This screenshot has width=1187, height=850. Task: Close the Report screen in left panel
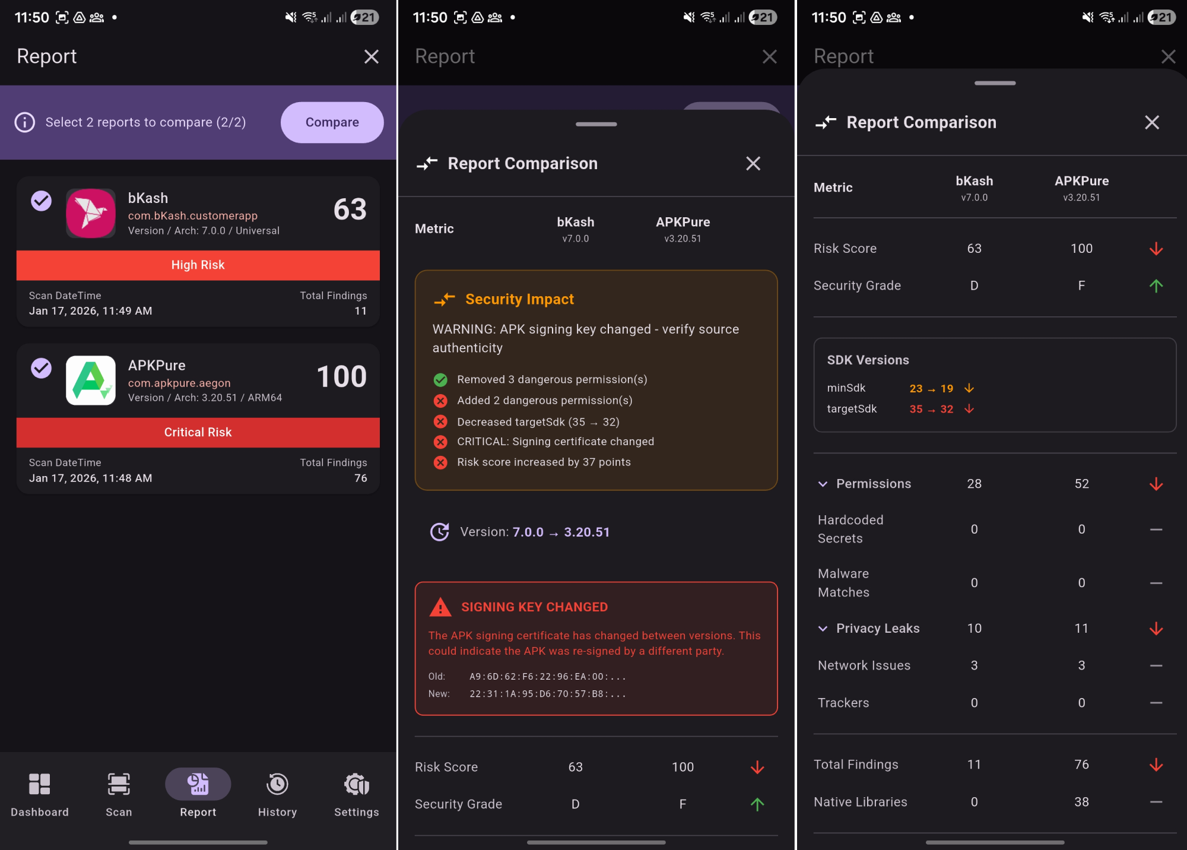tap(372, 56)
